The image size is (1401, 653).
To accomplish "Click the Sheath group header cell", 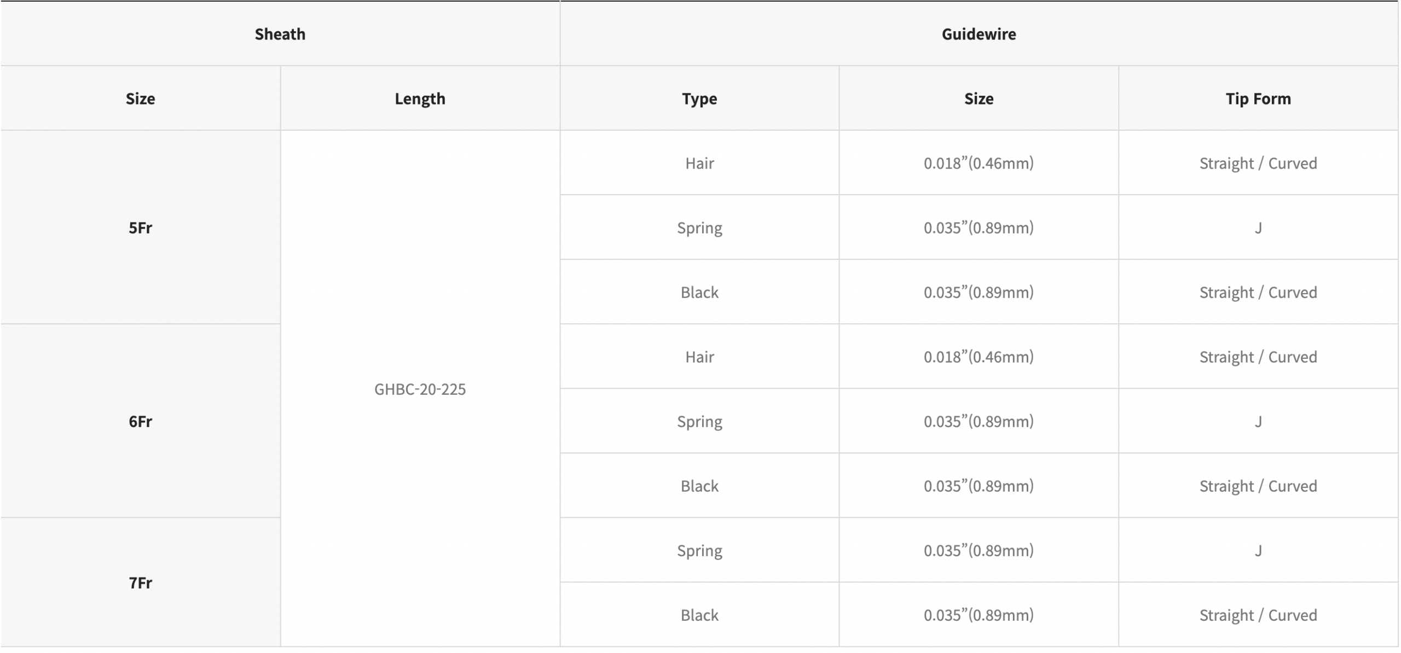I will pyautogui.click(x=280, y=34).
